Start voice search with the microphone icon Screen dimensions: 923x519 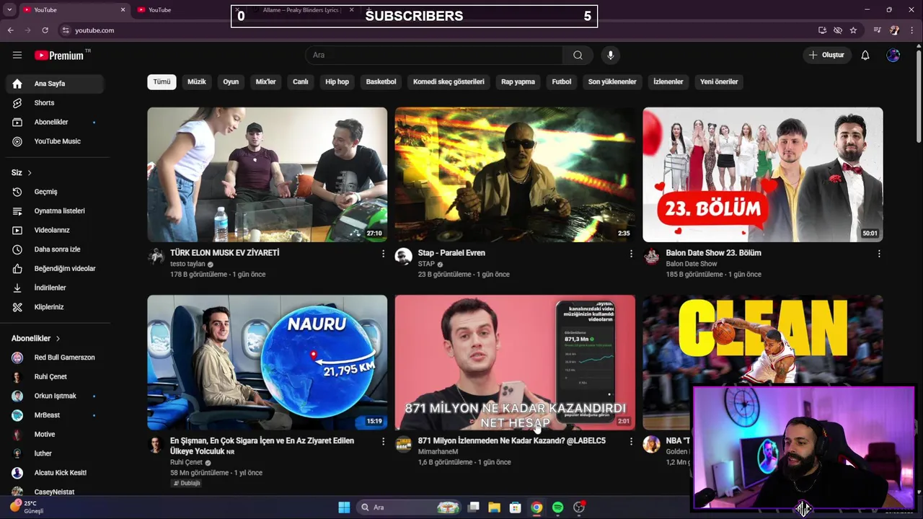coord(610,55)
